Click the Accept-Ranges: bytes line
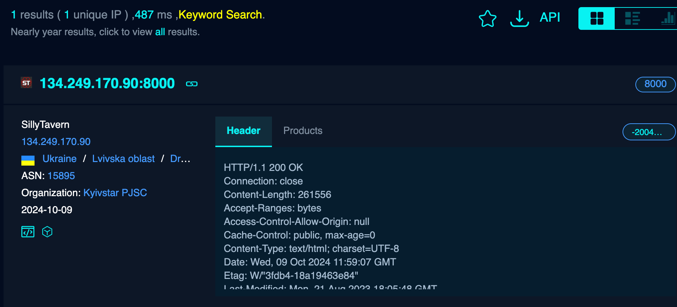This screenshot has width=677, height=307. (272, 208)
